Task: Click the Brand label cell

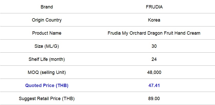Action: [47, 7]
